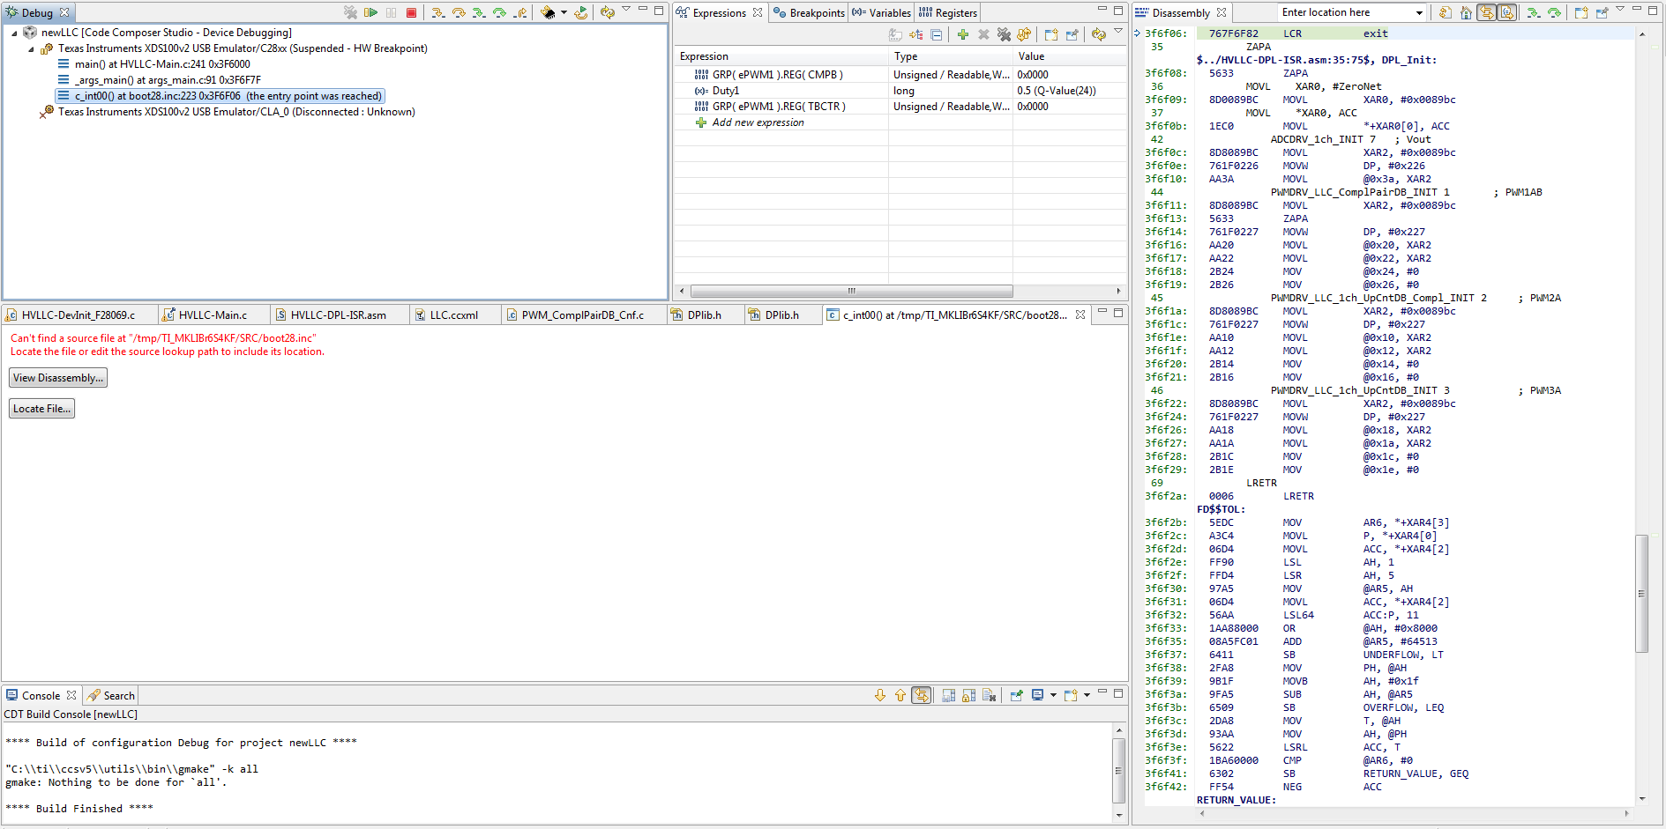Click the Home icon in Disassembly toolbar
The height and width of the screenshot is (829, 1666).
click(1466, 12)
